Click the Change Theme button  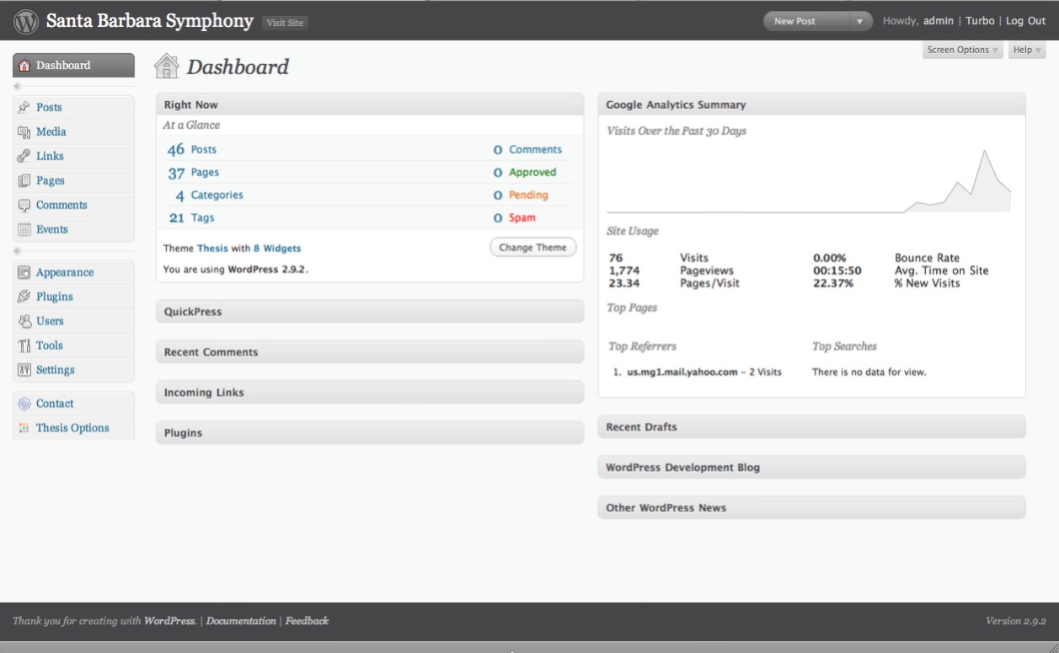point(533,248)
